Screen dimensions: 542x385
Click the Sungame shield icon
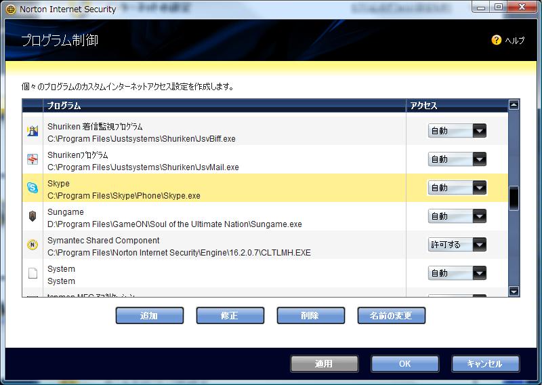[x=33, y=216]
